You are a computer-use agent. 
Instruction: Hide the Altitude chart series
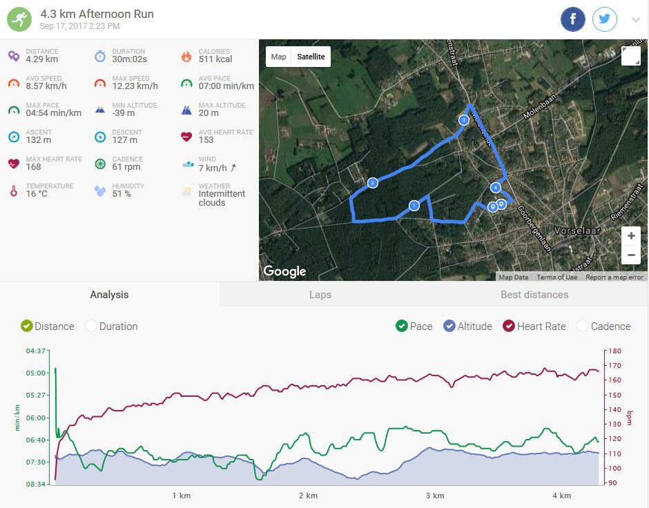449,326
